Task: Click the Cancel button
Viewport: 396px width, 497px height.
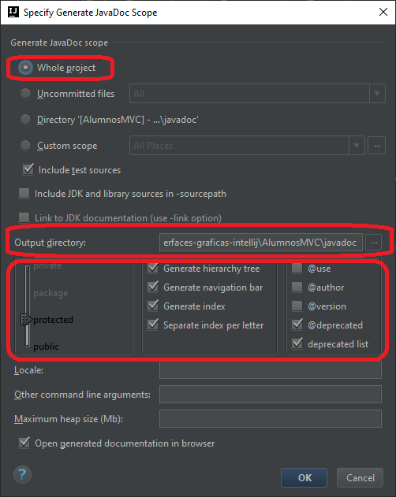Action: (x=361, y=477)
